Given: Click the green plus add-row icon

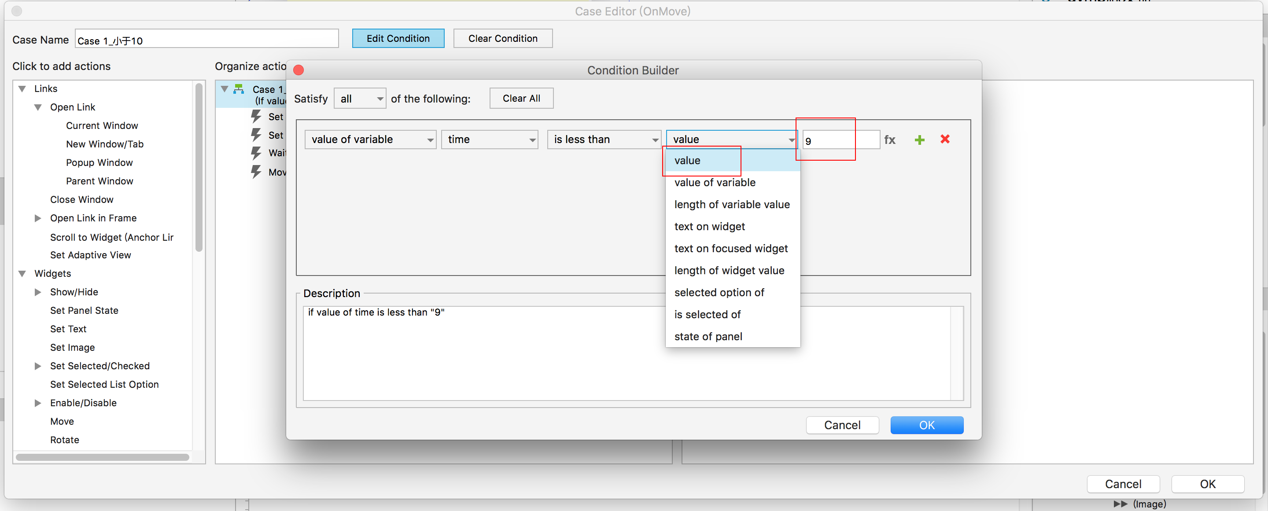Looking at the screenshot, I should (919, 140).
